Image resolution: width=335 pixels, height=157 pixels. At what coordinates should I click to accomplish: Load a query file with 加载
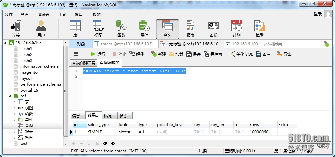coord(176,54)
